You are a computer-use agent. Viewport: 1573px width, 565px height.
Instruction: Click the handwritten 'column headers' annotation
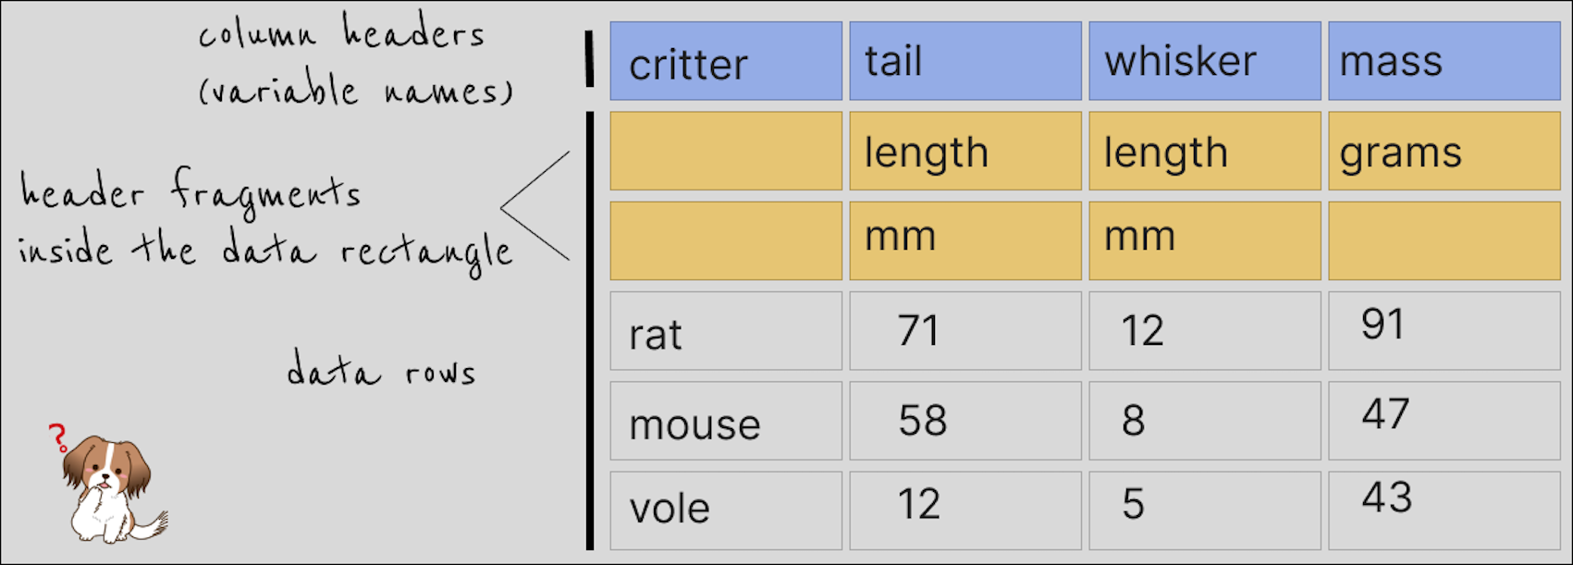(341, 33)
